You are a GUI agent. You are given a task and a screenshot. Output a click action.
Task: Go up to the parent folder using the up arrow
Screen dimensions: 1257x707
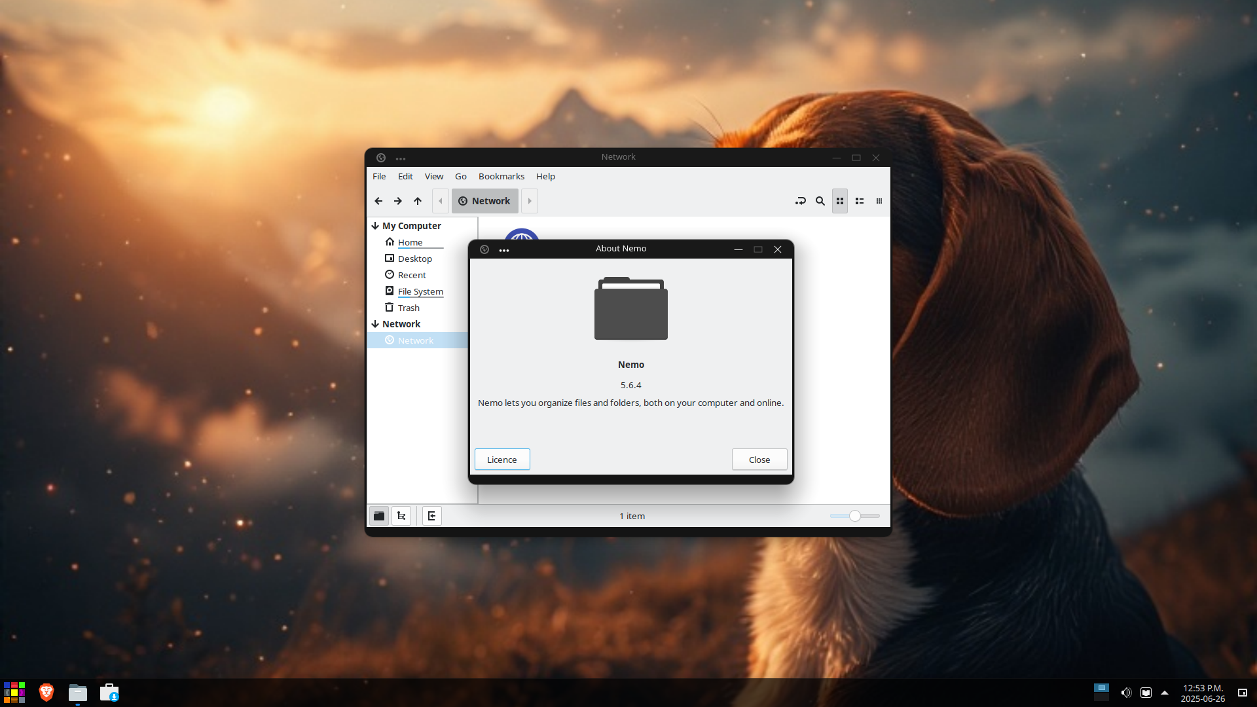(x=418, y=201)
